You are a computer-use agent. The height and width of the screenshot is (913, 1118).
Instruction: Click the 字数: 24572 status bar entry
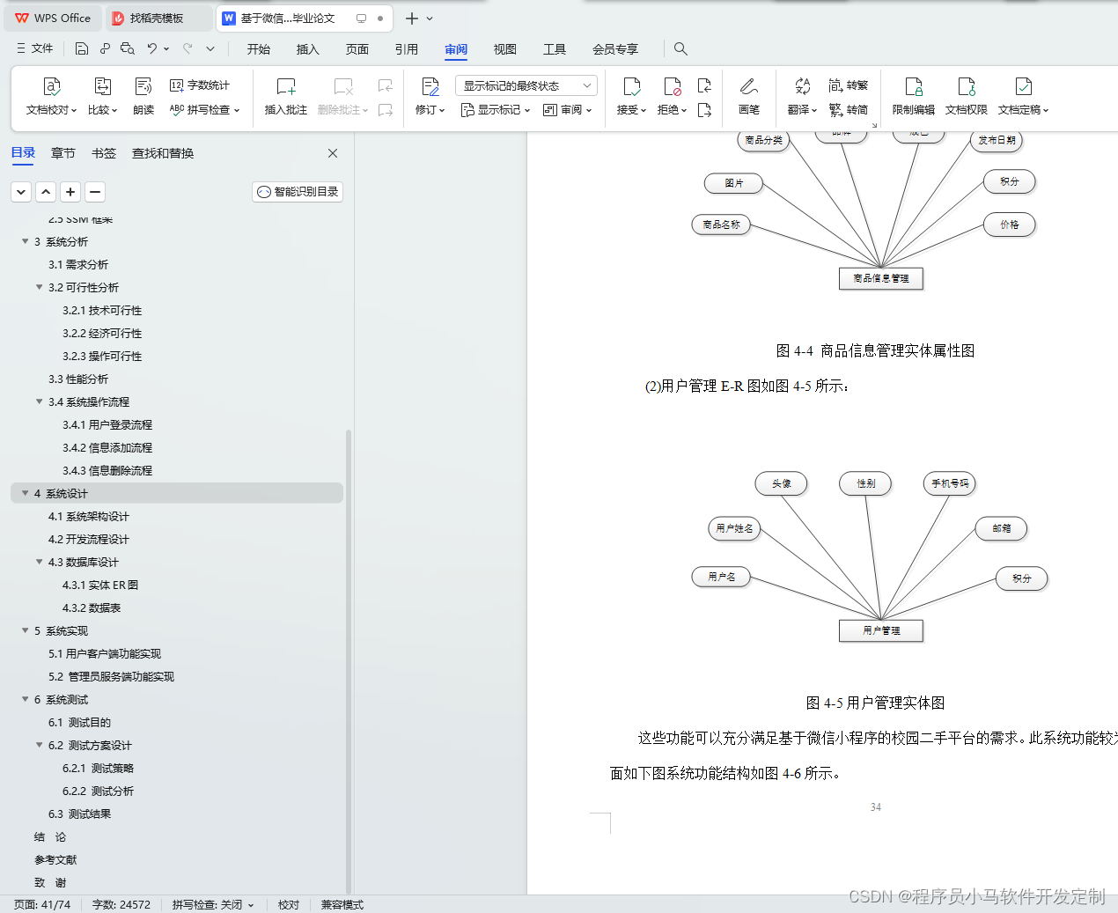[121, 904]
